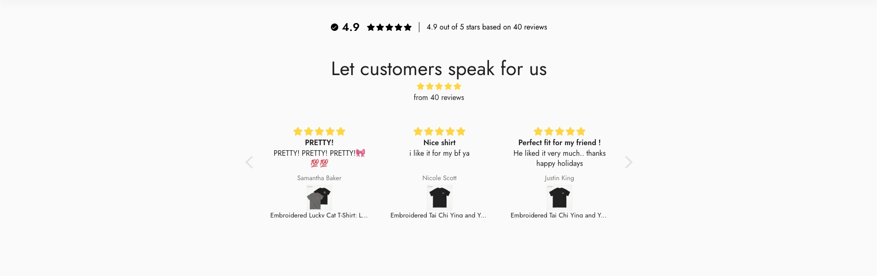Click the star rating on Nicole Scott's review
This screenshot has height=276, width=877.
click(x=439, y=131)
